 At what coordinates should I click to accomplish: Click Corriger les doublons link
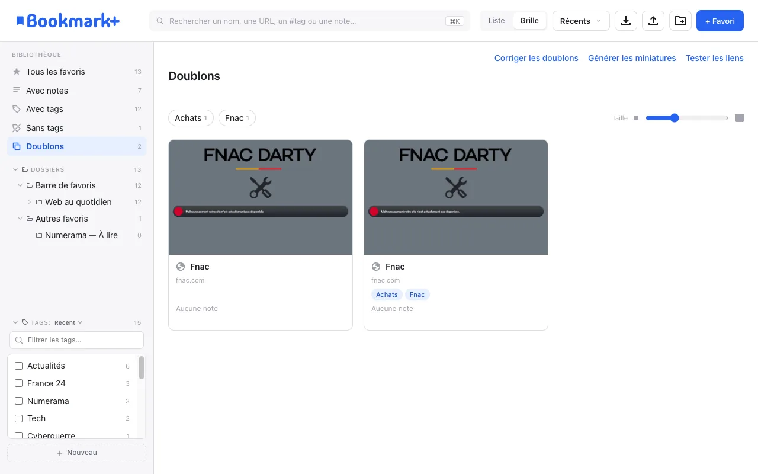tap(537, 58)
